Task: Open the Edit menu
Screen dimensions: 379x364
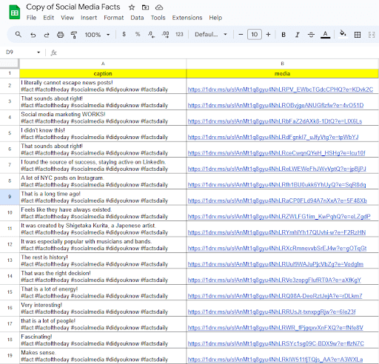Action: click(49, 18)
